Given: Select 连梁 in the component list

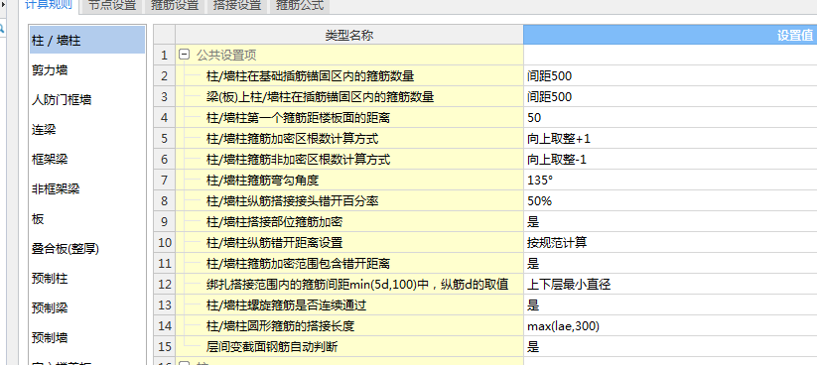Looking at the screenshot, I should point(87,129).
